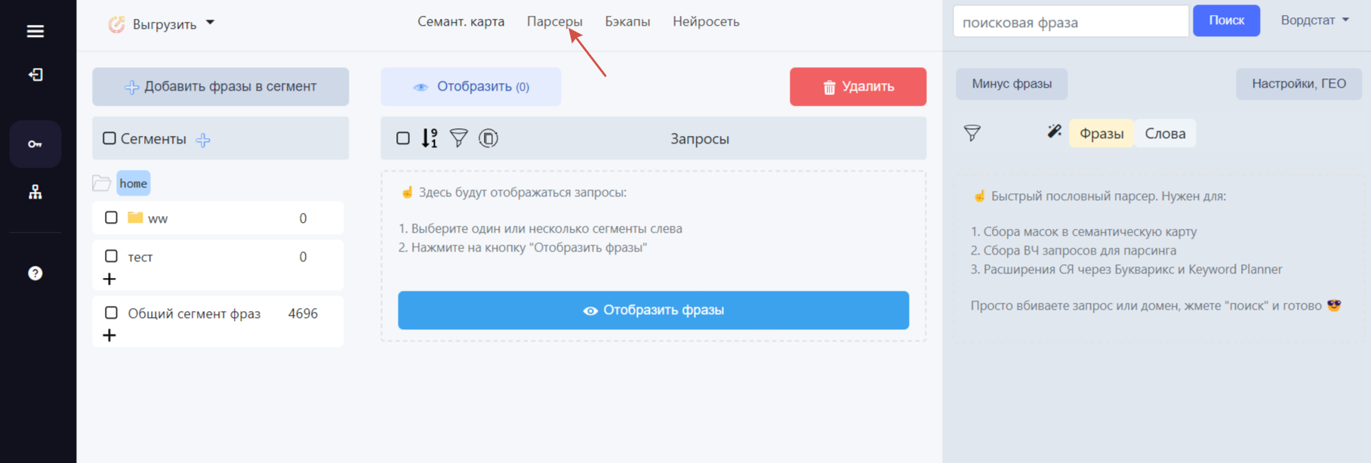
Task: Open the help question mark icon
Action: [x=35, y=273]
